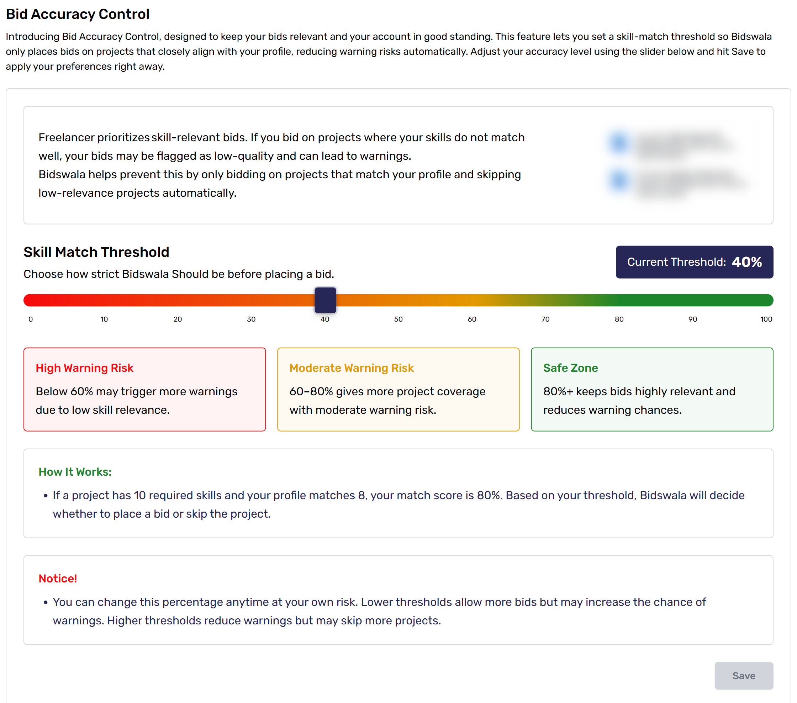
Task: Click the dark slider thumb at 40
Action: coord(325,300)
